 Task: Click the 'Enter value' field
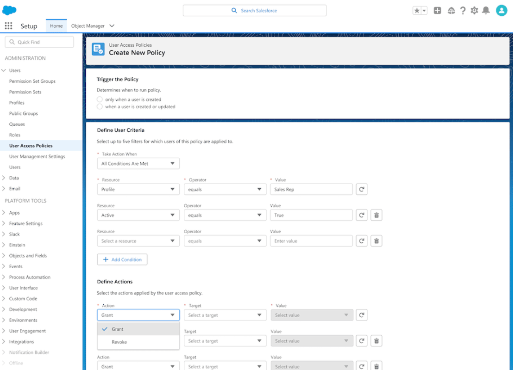pos(312,241)
